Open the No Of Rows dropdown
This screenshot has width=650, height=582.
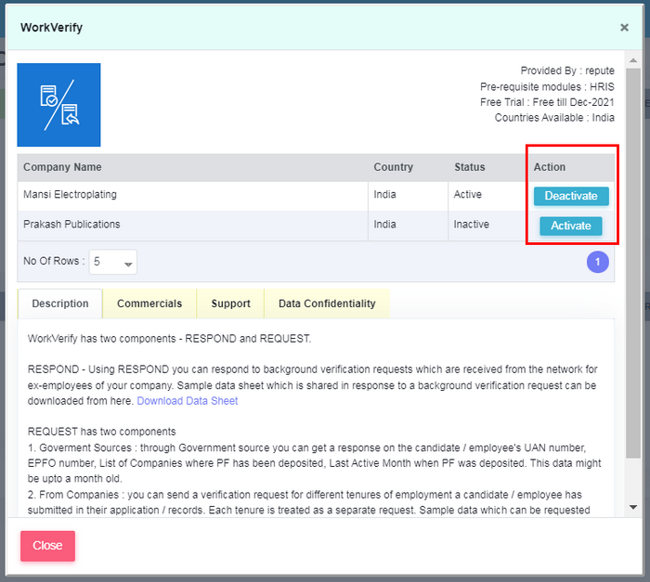pos(112,262)
